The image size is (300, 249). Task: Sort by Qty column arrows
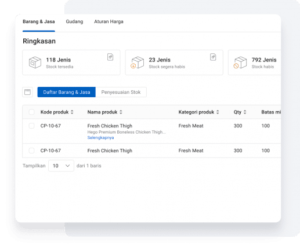tap(245, 112)
